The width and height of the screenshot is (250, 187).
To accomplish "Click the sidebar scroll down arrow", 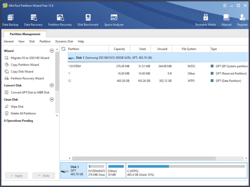I will tap(57, 116).
